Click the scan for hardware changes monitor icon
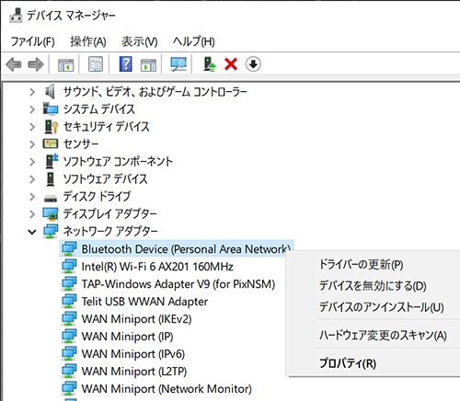The image size is (460, 401). click(178, 64)
